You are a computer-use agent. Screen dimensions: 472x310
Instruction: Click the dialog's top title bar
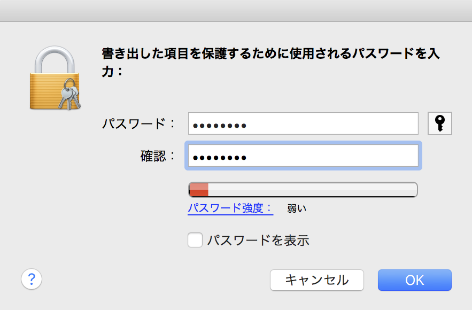[x=236, y=11]
